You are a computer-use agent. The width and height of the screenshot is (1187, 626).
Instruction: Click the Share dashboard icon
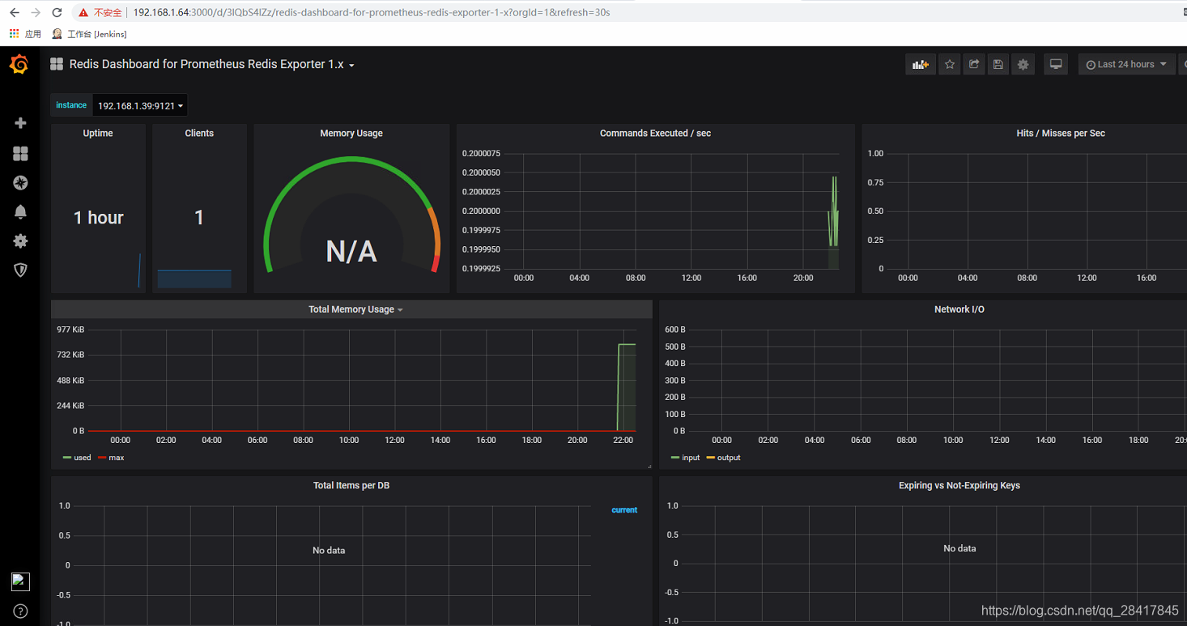click(974, 65)
